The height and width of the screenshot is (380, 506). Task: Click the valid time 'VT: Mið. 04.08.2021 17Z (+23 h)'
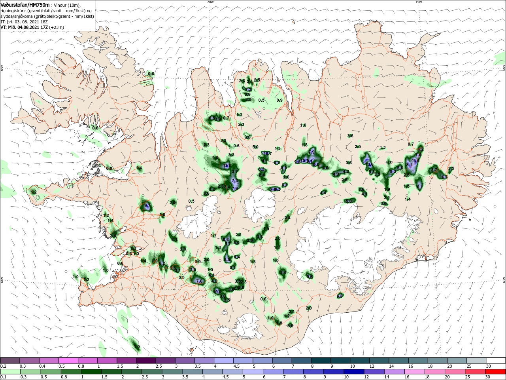32,27
